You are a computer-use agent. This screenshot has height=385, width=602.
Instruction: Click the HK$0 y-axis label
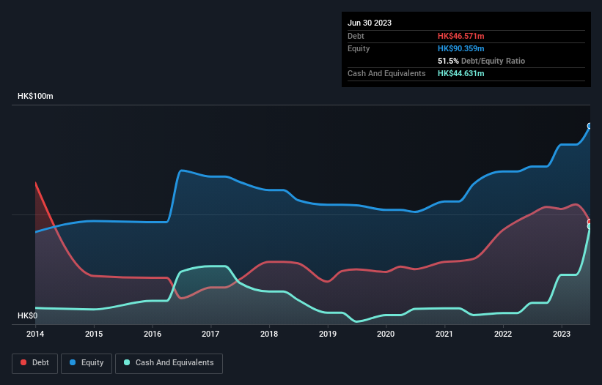tap(28, 315)
